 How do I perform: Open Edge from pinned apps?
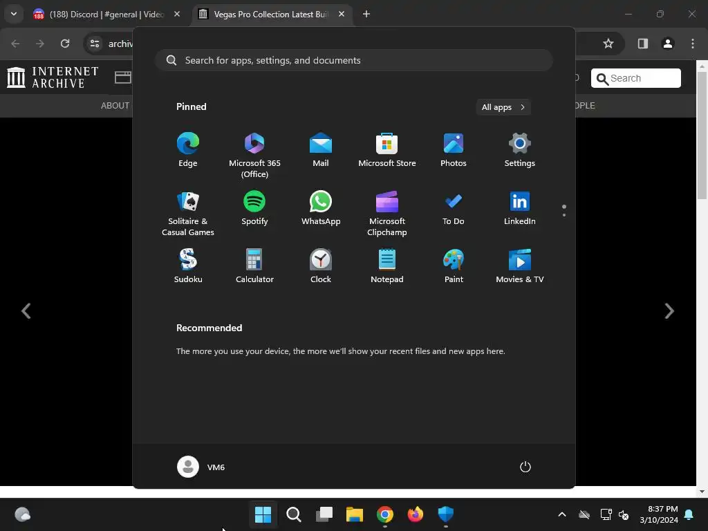coord(188,150)
